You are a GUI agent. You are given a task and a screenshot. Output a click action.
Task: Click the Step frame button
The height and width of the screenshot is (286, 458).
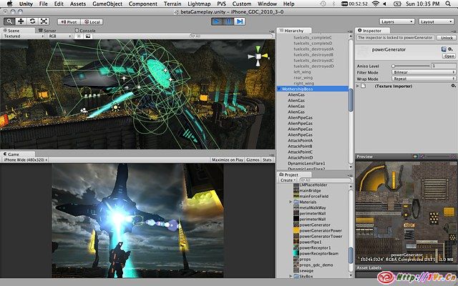click(240, 21)
